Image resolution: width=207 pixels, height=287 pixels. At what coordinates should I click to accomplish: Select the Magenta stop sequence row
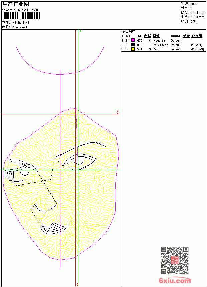coord(163,40)
